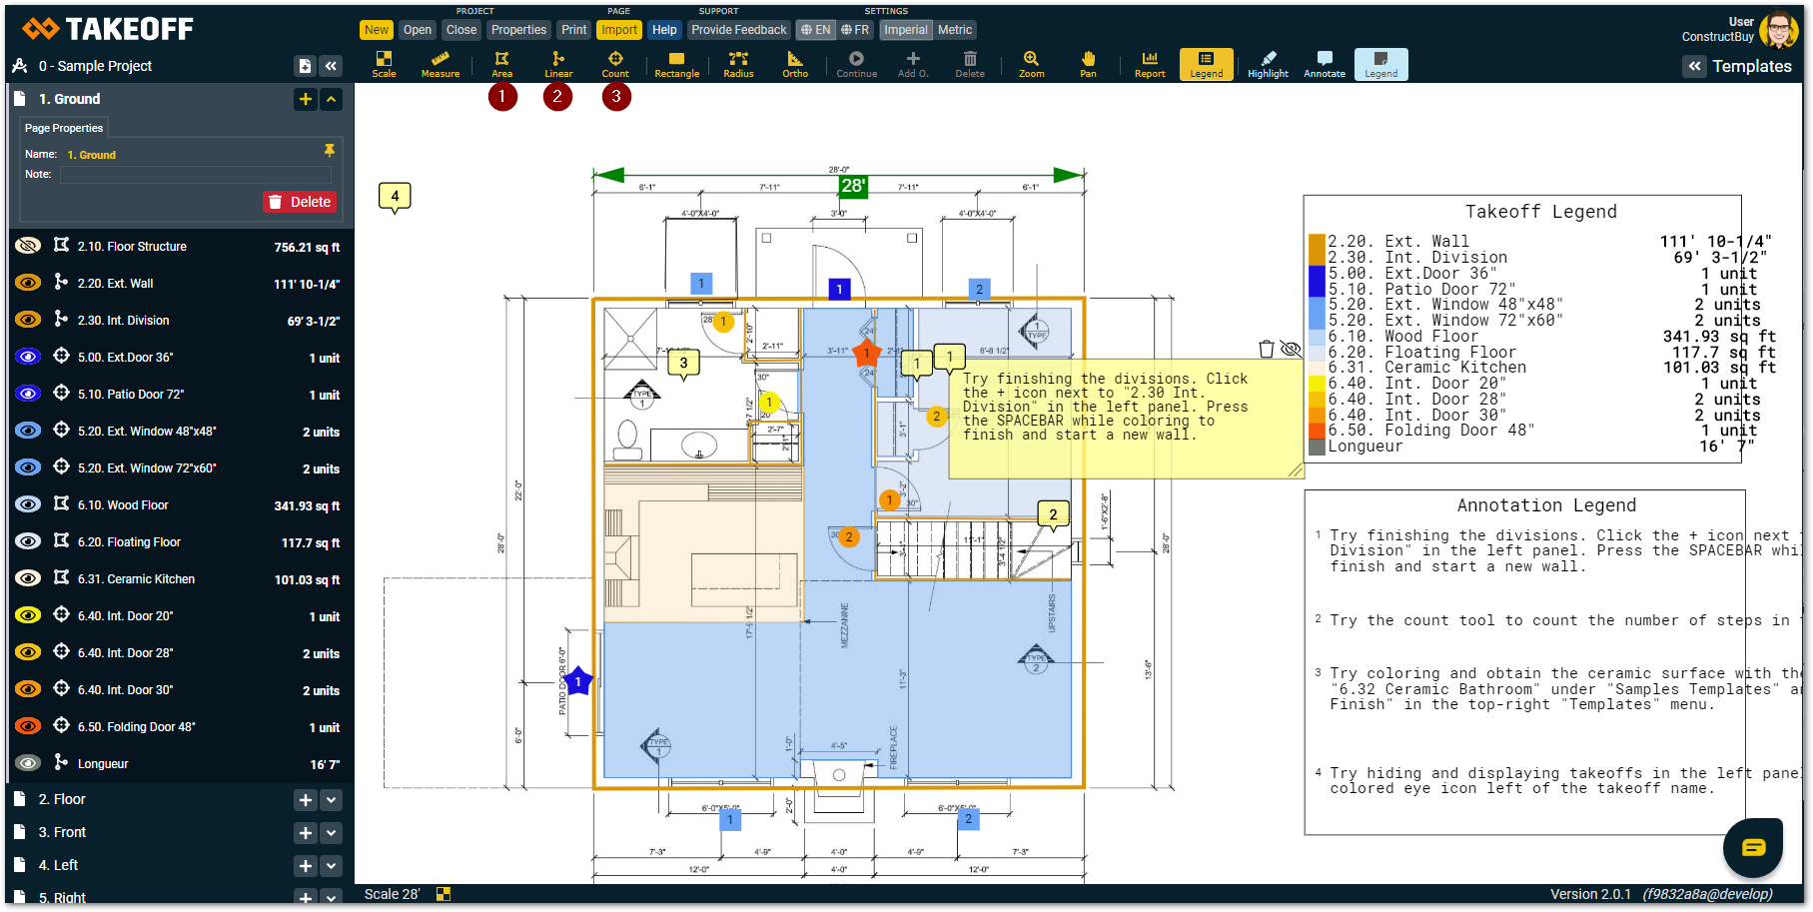The image size is (1813, 912).
Task: Click the Provide Feedback button
Action: [x=738, y=30]
